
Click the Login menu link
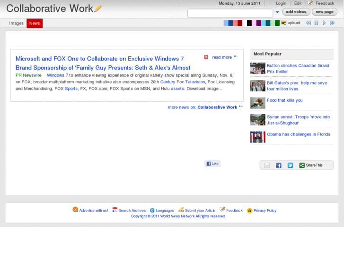(281, 3)
